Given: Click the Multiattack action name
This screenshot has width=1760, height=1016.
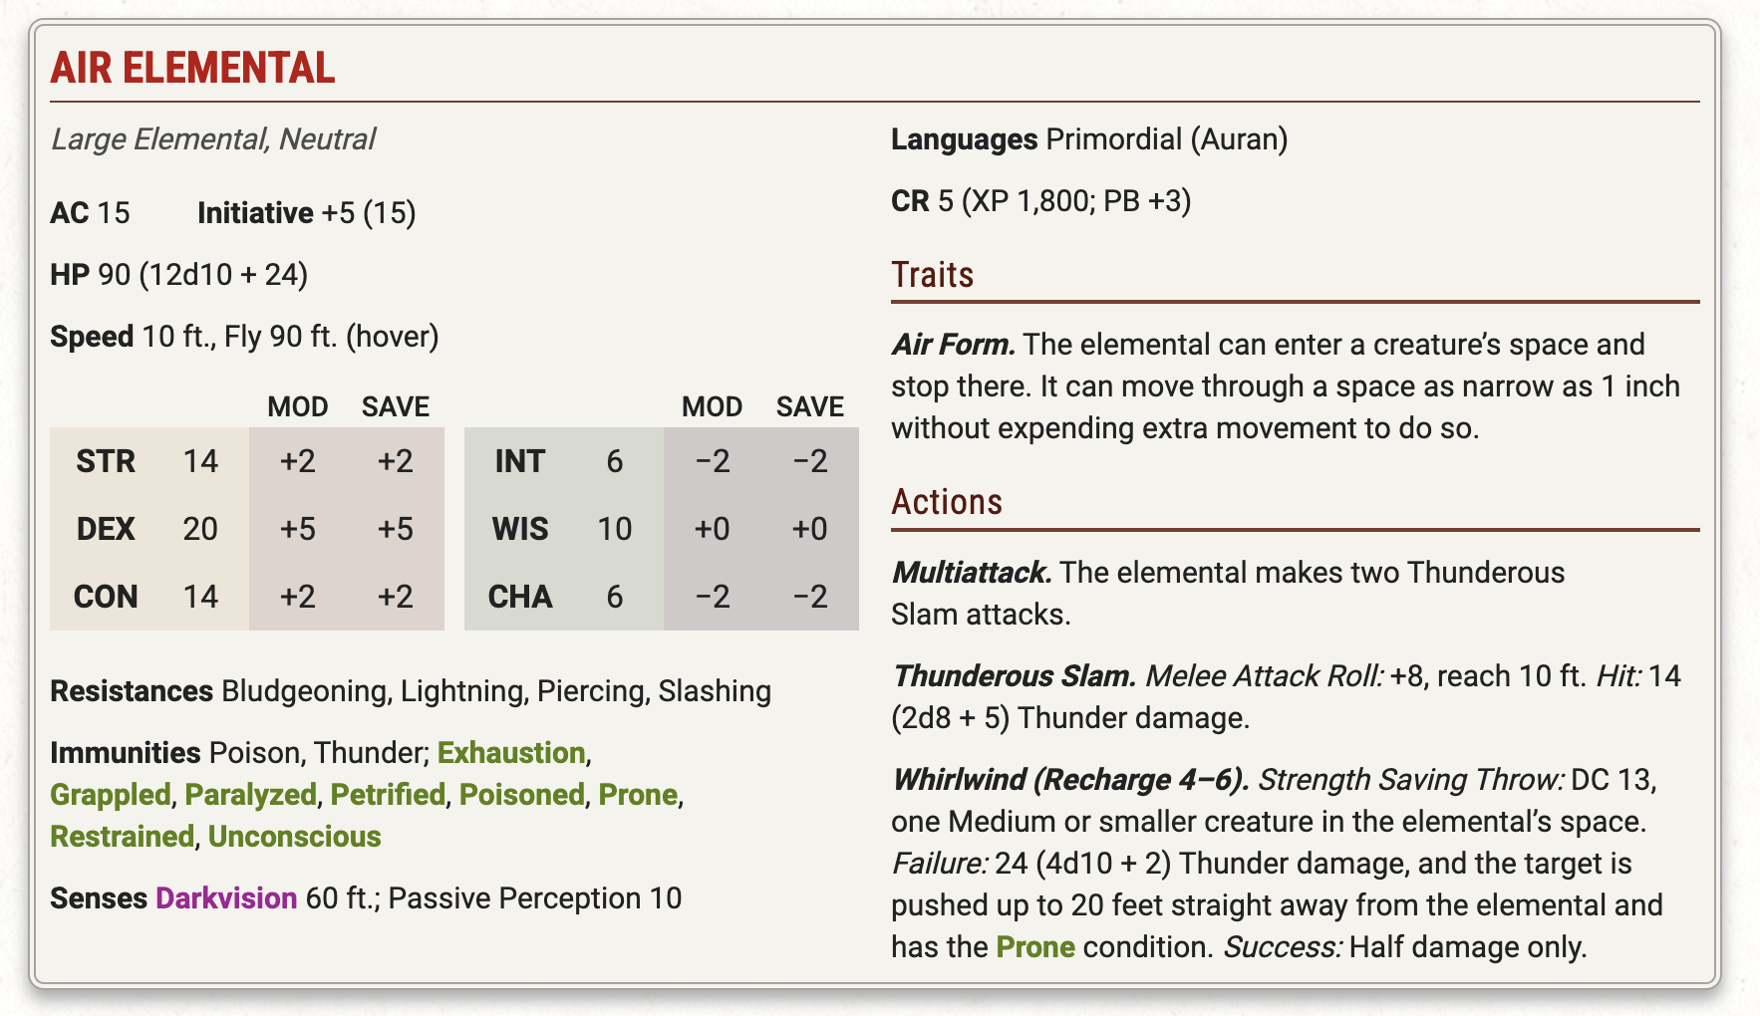Looking at the screenshot, I should (973, 572).
